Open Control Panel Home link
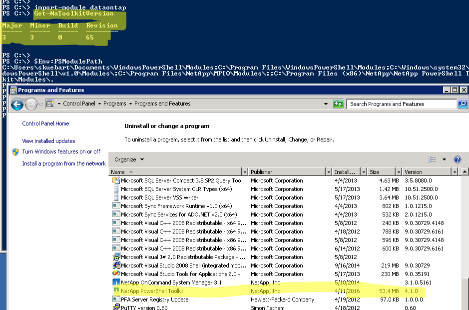This screenshot has width=469, height=310. pyautogui.click(x=45, y=123)
